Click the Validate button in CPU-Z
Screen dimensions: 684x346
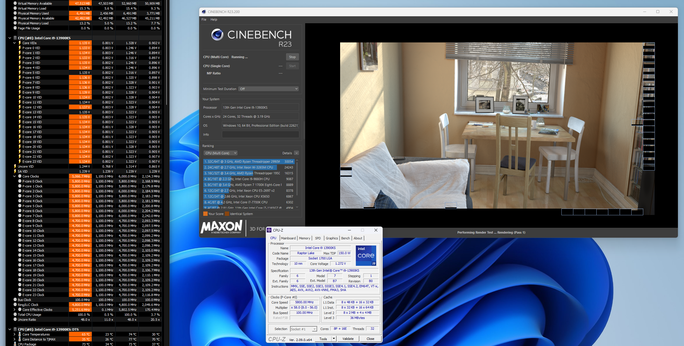click(x=348, y=339)
